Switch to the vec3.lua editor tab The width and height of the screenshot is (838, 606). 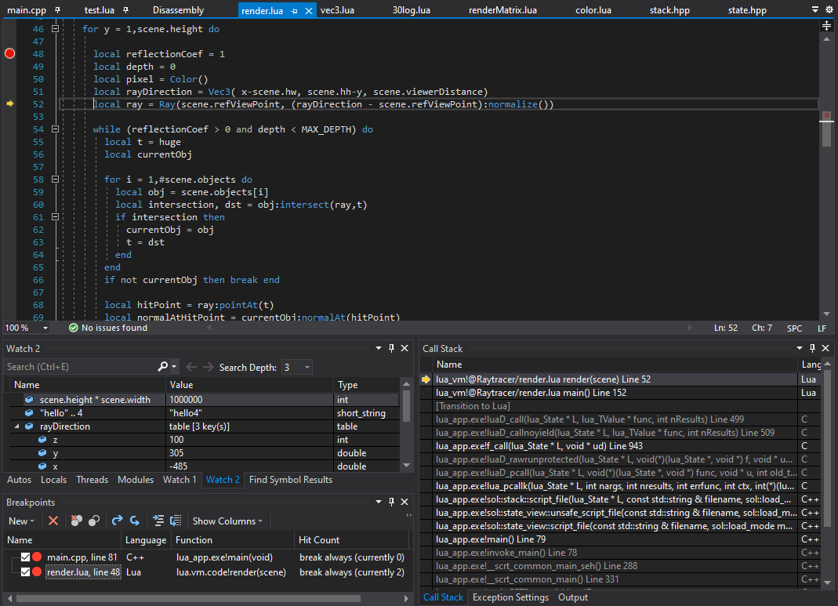(x=338, y=10)
